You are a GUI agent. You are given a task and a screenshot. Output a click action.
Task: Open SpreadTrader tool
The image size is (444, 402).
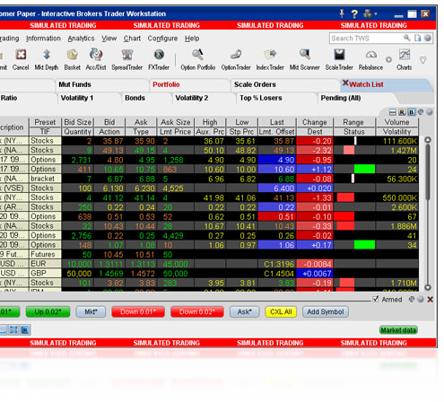click(x=127, y=59)
